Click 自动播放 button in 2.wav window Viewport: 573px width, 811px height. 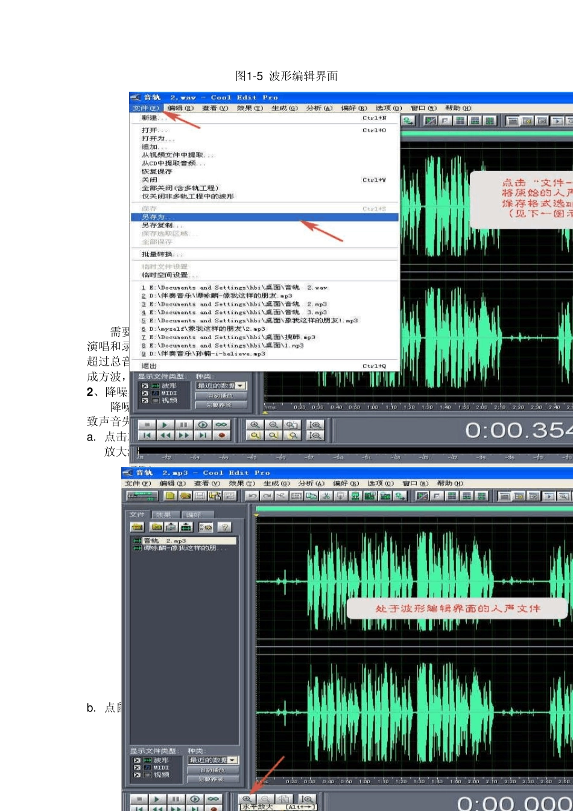coord(221,396)
